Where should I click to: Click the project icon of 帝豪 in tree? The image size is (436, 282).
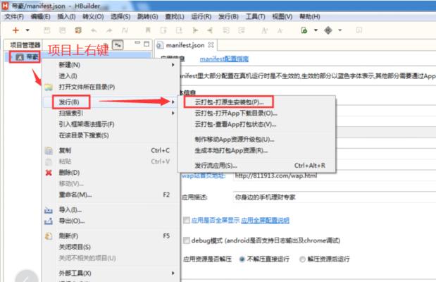coord(20,57)
